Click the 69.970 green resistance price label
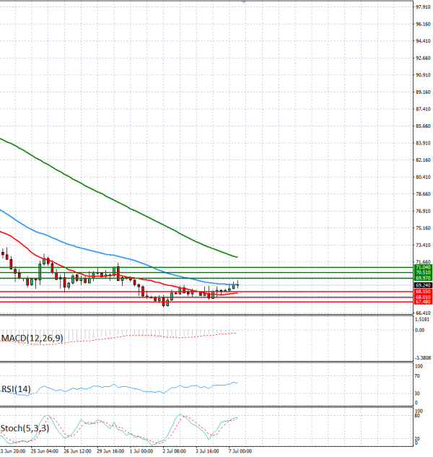 [423, 278]
